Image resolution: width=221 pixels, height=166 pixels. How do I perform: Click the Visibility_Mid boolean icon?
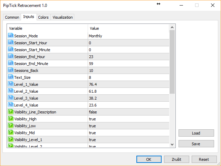tap(11, 133)
